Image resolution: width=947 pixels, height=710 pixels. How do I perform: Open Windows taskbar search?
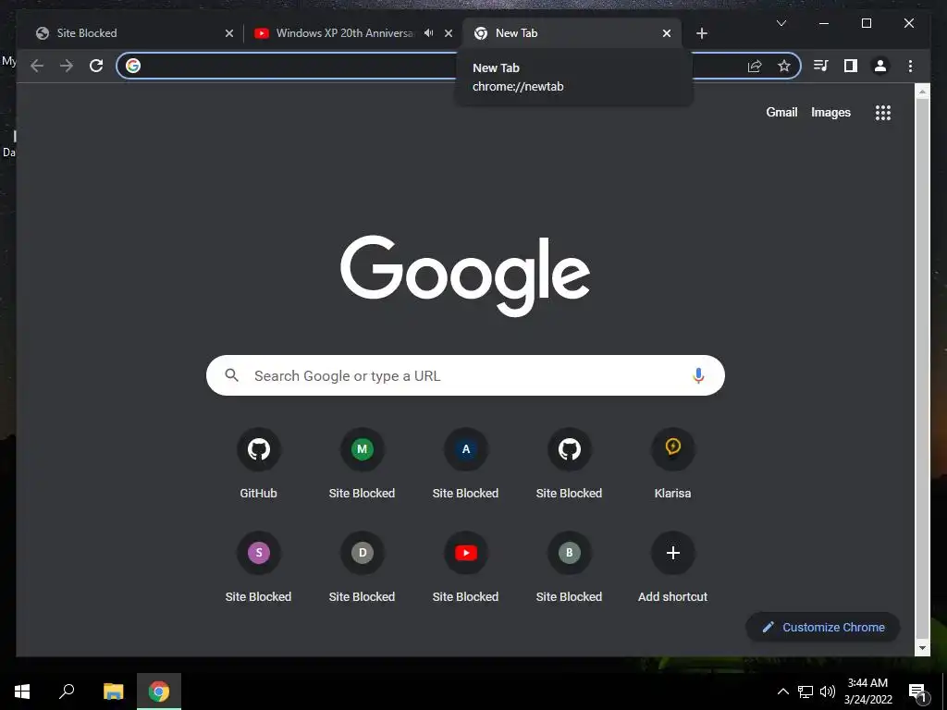[67, 692]
